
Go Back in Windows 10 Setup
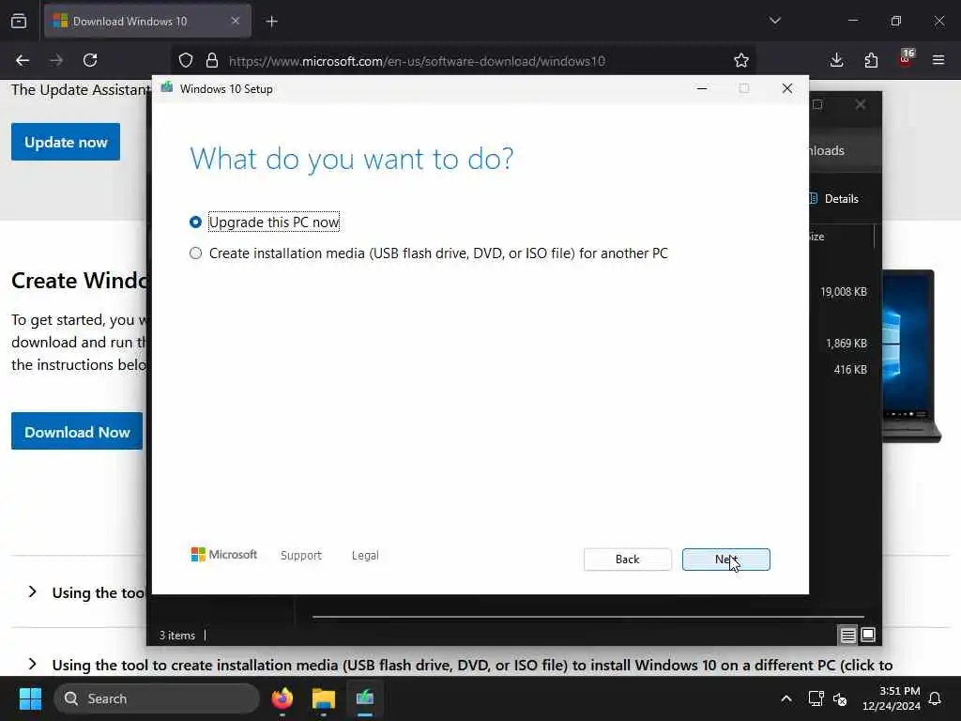pyautogui.click(x=627, y=560)
